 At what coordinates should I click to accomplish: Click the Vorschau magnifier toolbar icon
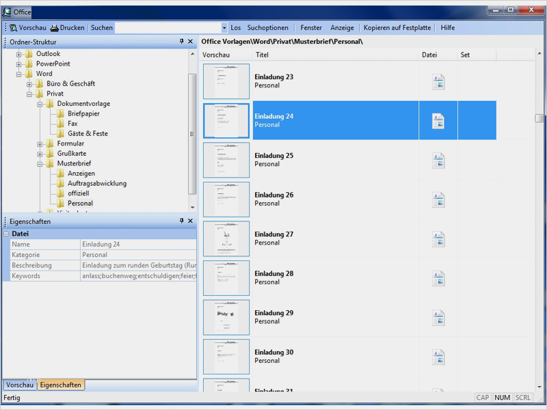tap(14, 28)
